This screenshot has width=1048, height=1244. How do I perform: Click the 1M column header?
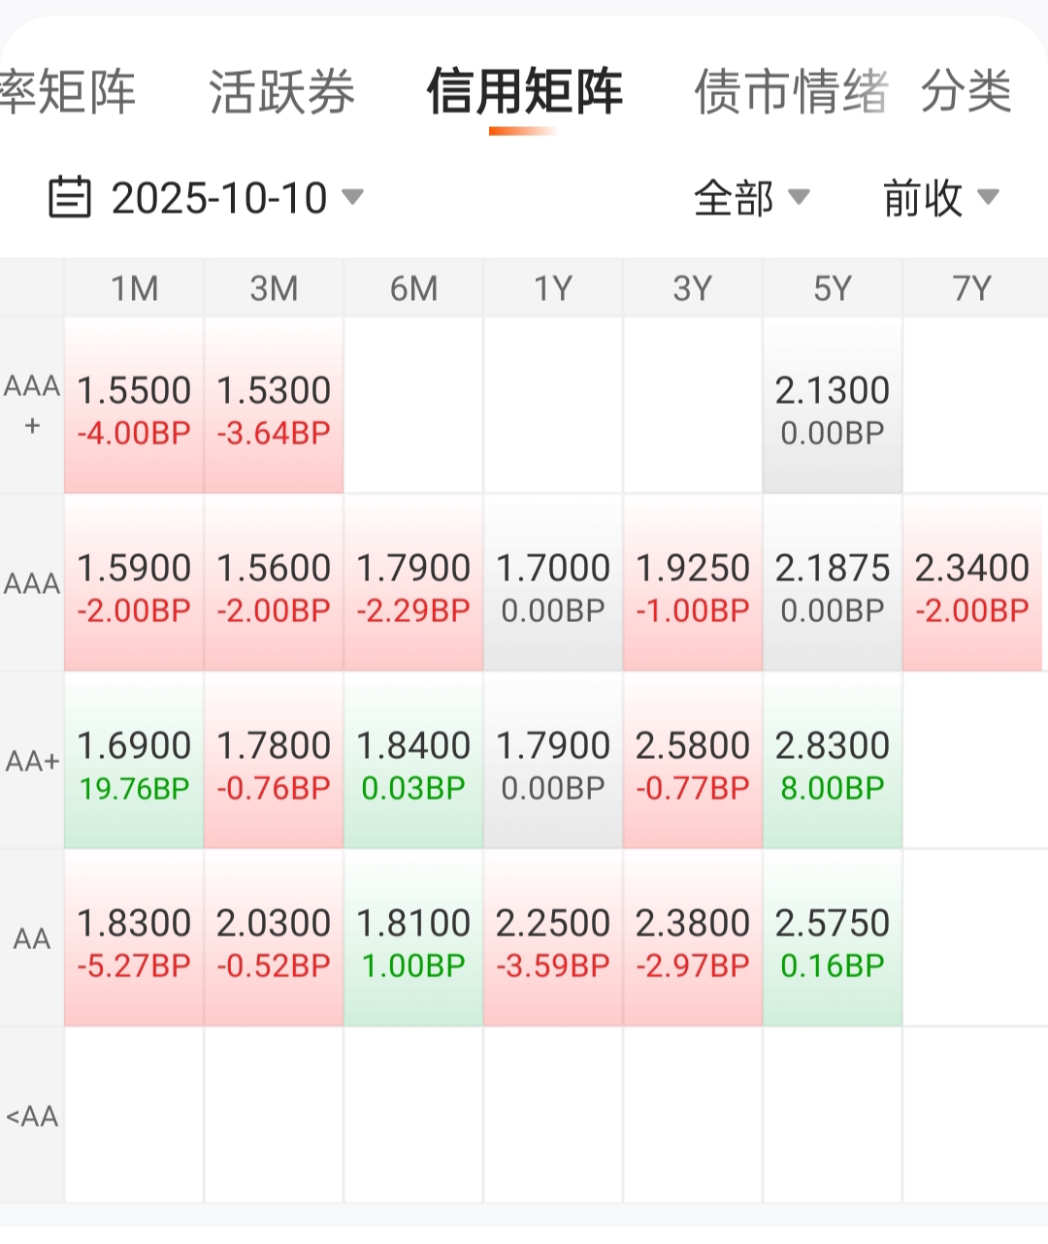134,288
